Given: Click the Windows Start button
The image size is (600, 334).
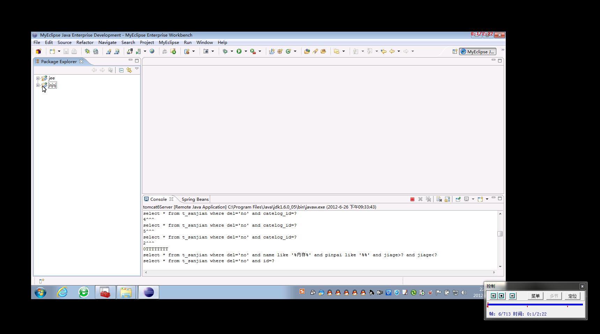Looking at the screenshot, I should tap(40, 292).
